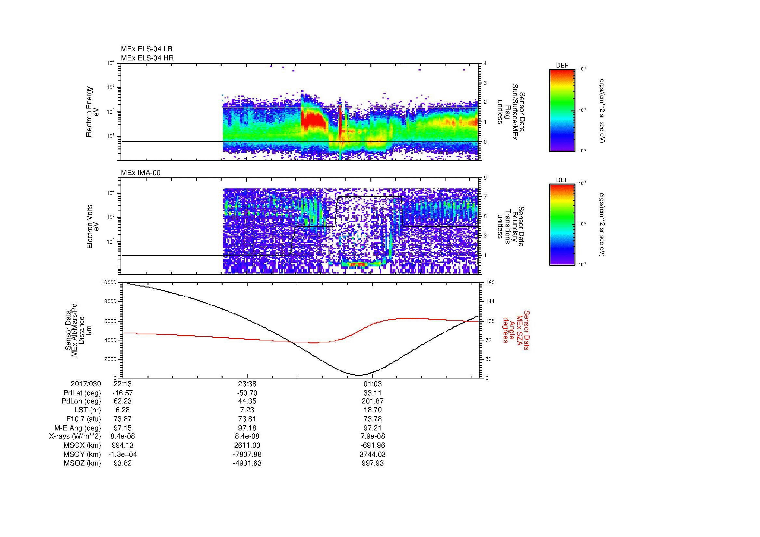Select the MSOZ value '997.93'
The image size is (760, 537).
373,463
